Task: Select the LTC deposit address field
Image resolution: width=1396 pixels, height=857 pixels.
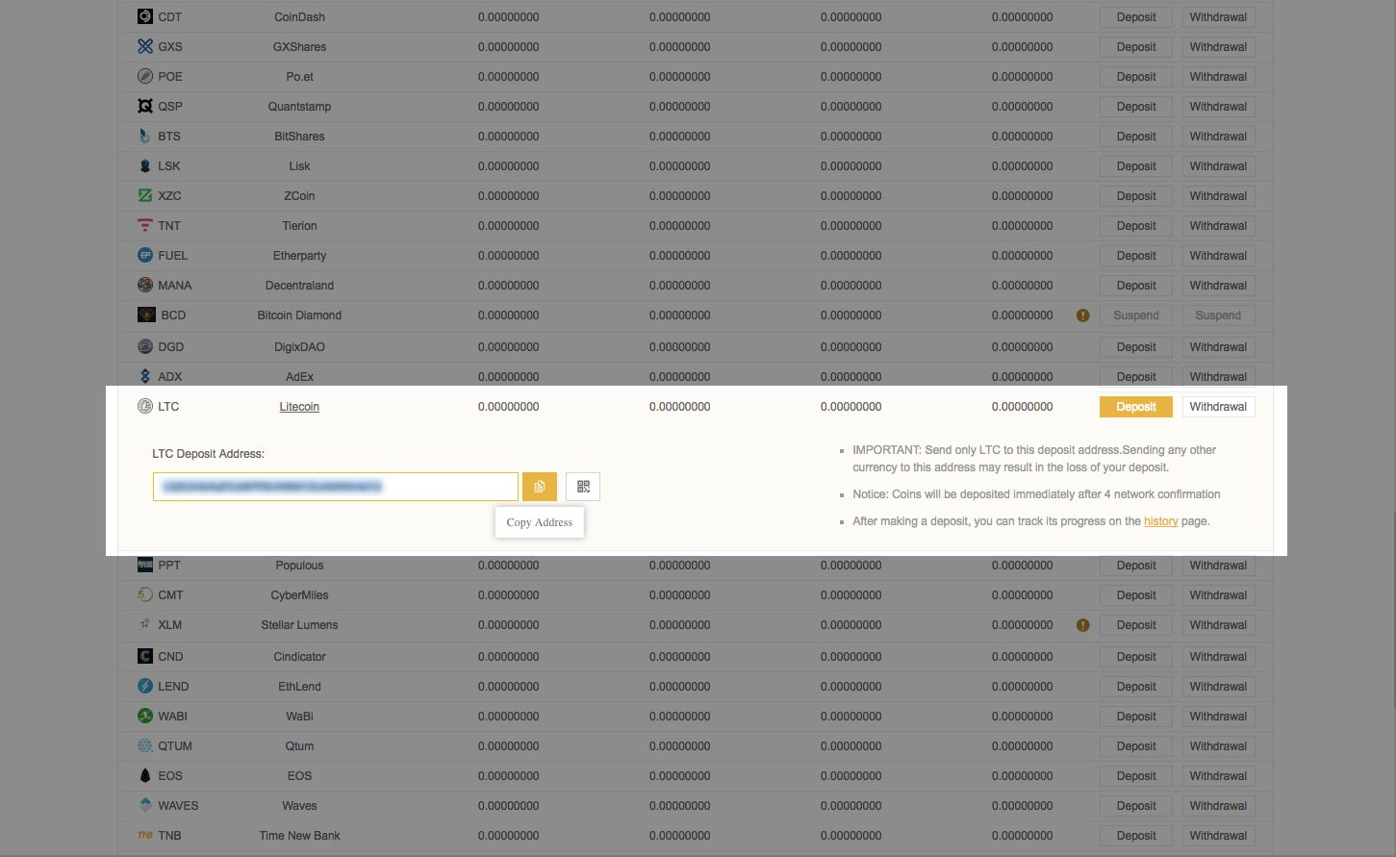Action: (x=336, y=487)
